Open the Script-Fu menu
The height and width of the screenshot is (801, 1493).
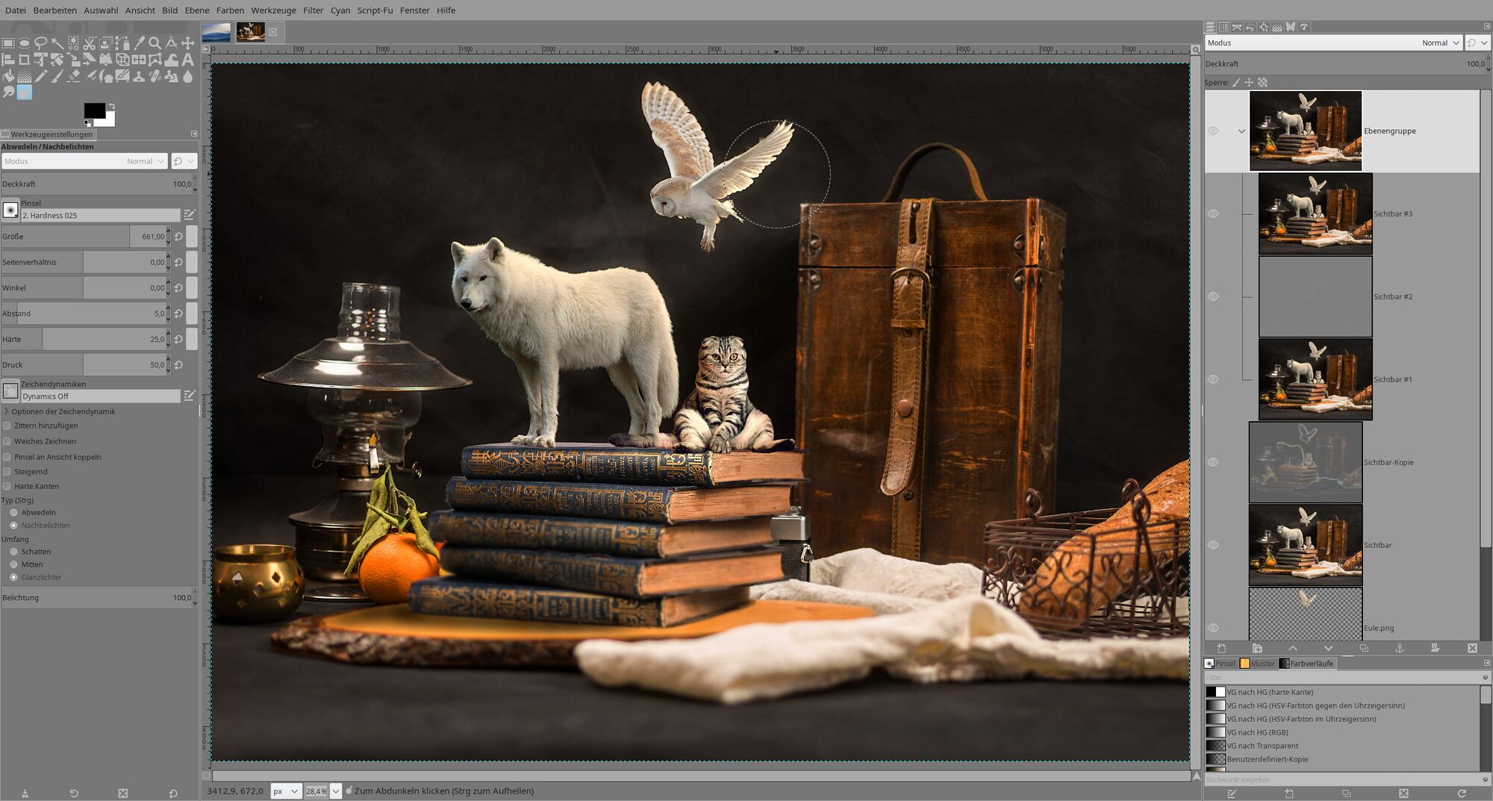pos(375,10)
